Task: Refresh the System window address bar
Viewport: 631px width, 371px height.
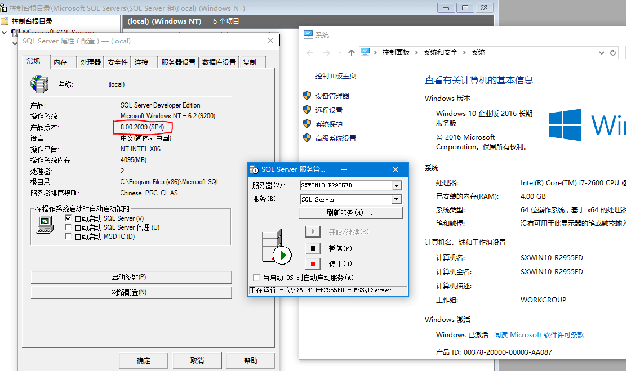Action: pos(613,53)
